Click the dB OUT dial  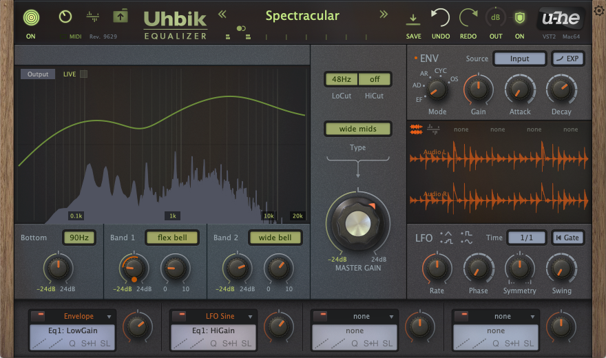(495, 18)
